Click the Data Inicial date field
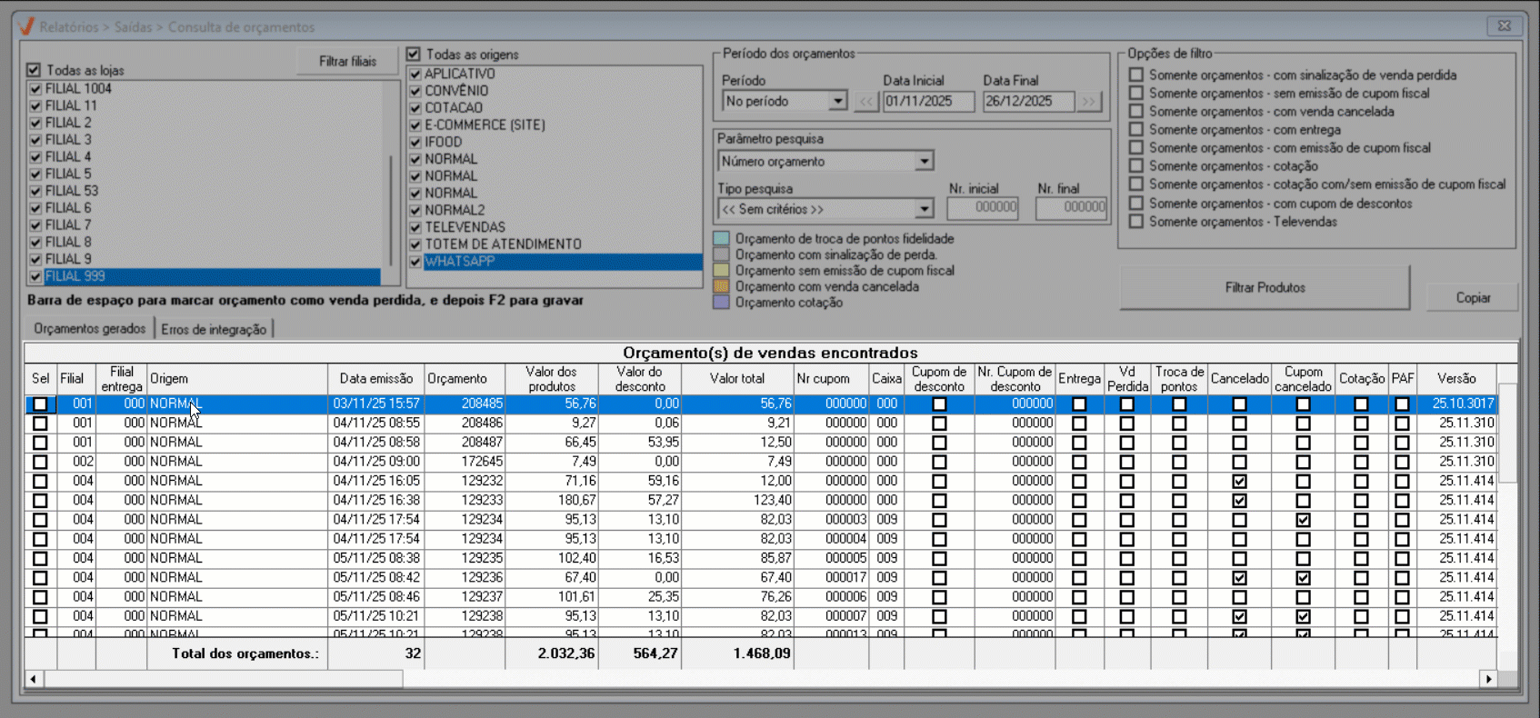Viewport: 1540px width, 718px height. coord(926,102)
